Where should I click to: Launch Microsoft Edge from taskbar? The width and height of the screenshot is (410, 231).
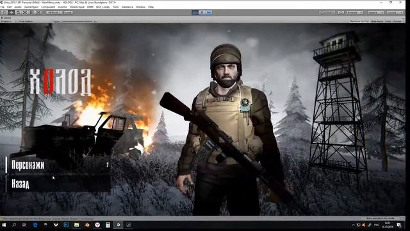tap(35, 225)
